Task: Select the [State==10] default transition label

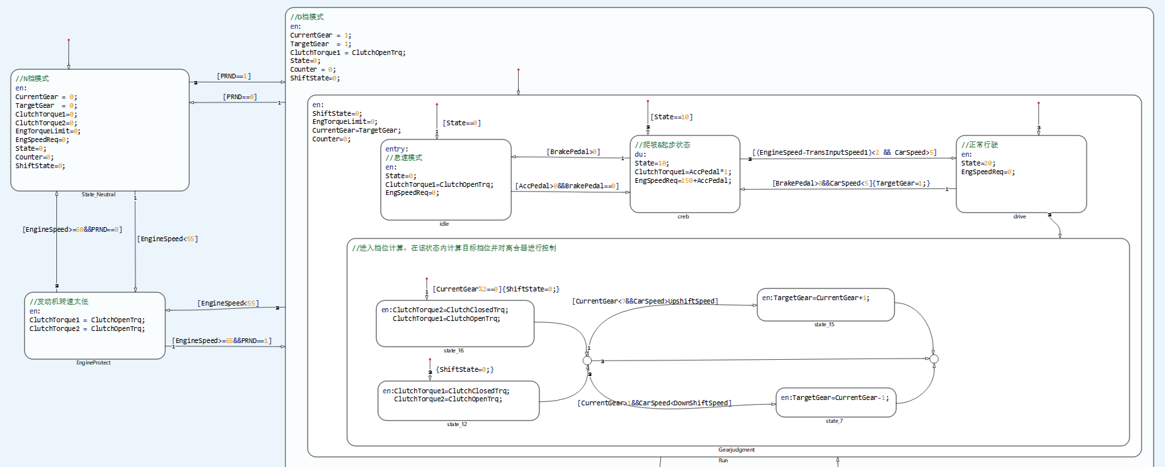Action: click(671, 117)
